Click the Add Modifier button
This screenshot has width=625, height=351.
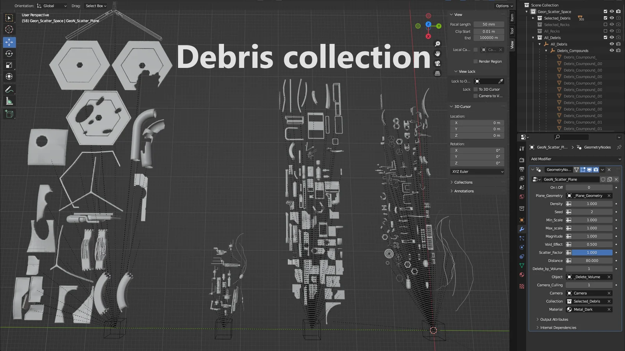(x=575, y=159)
